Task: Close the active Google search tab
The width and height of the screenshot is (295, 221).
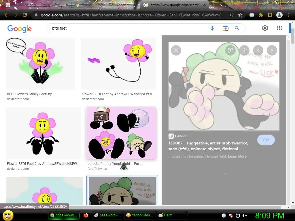Action: click(x=205, y=5)
